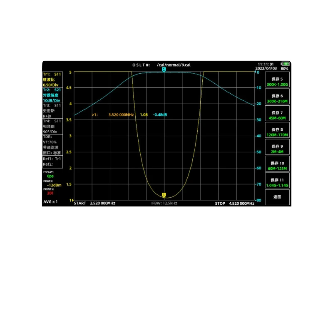
Task: Tap the 返回 back button
Action: [277, 197]
